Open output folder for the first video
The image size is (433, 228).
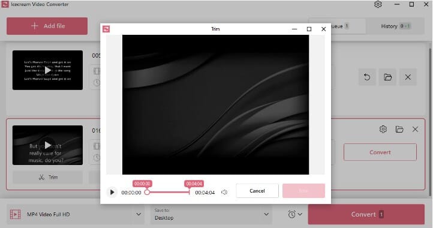[387, 77]
